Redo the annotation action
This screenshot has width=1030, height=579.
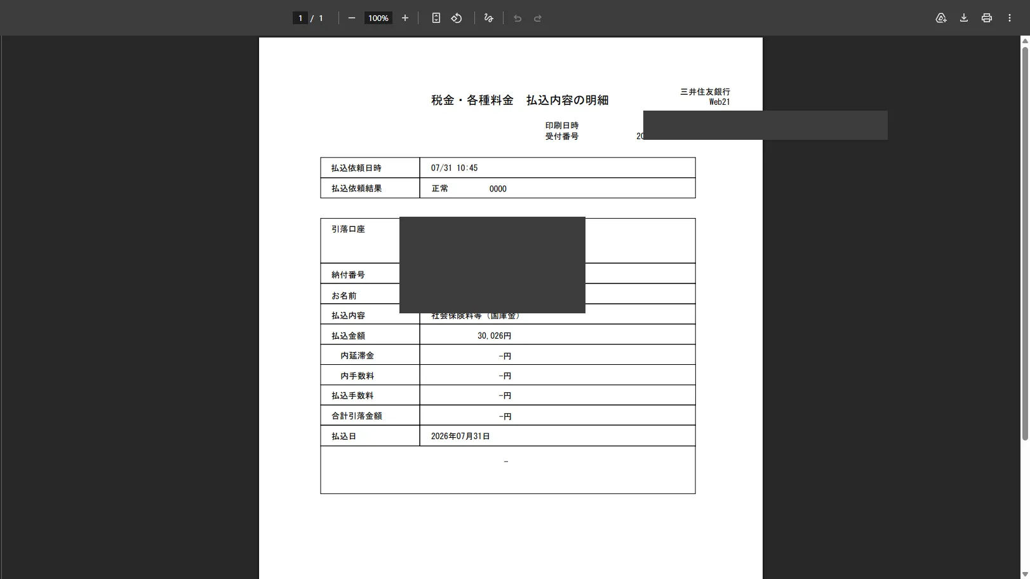point(538,18)
